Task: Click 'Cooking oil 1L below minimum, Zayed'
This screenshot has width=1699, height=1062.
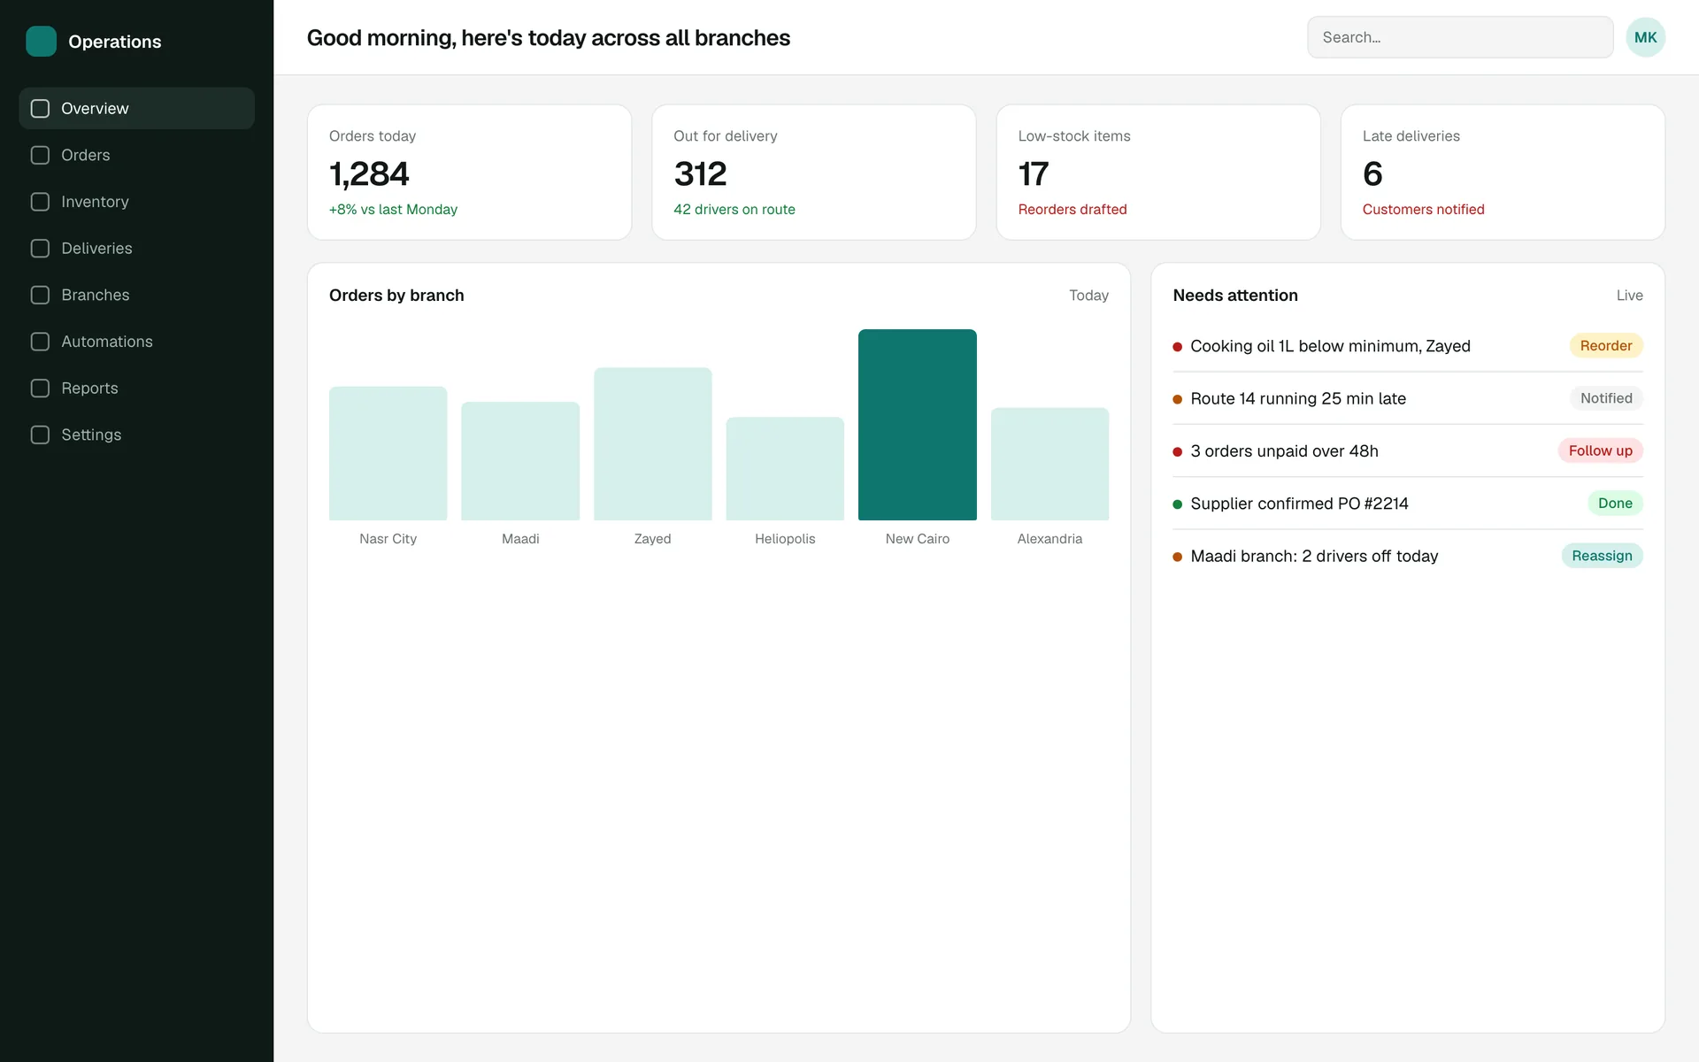Action: tap(1330, 346)
